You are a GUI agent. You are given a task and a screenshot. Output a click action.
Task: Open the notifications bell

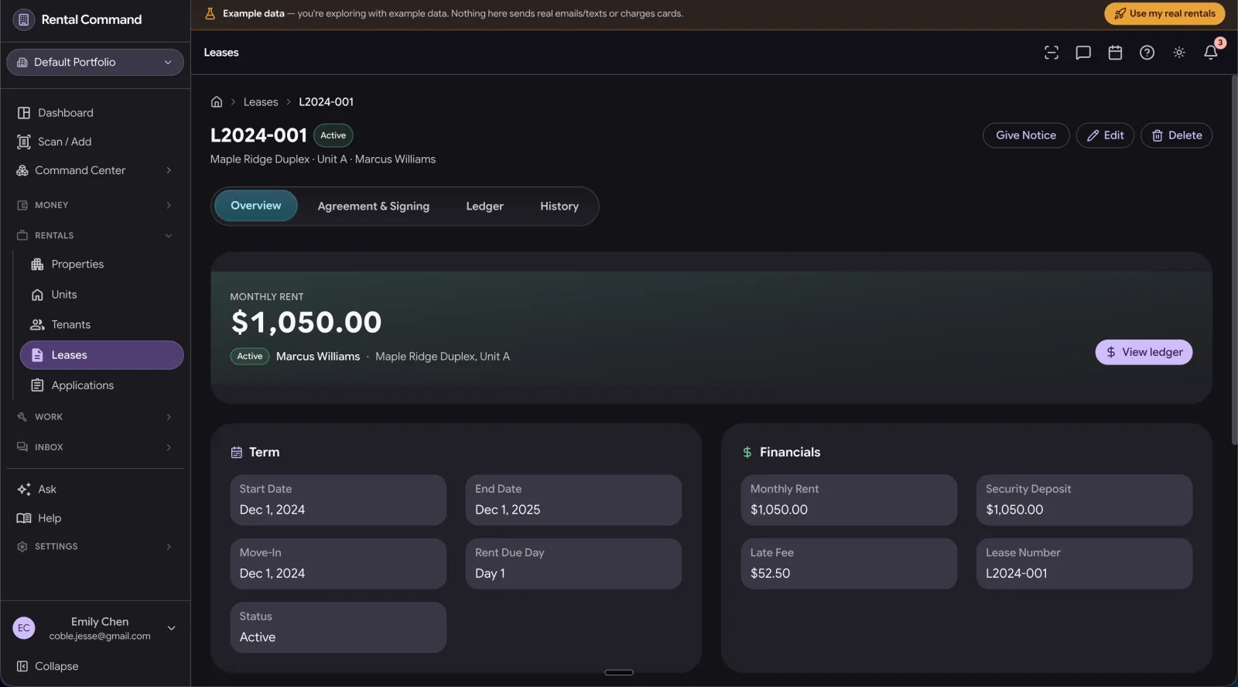tap(1211, 53)
